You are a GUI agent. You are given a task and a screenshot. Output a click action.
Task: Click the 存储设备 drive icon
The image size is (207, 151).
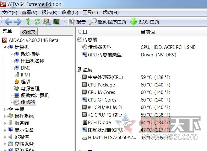click(x=11, y=143)
